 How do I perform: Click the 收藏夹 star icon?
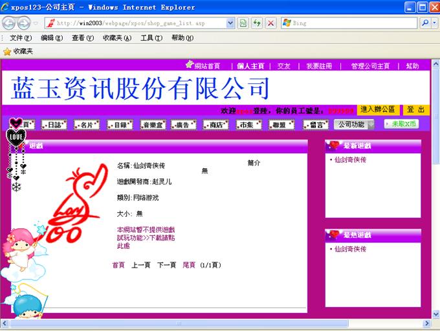click(x=7, y=51)
